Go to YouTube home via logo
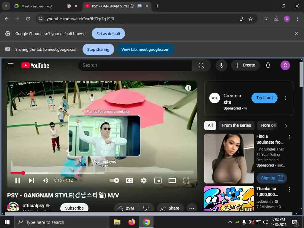 click(35, 66)
